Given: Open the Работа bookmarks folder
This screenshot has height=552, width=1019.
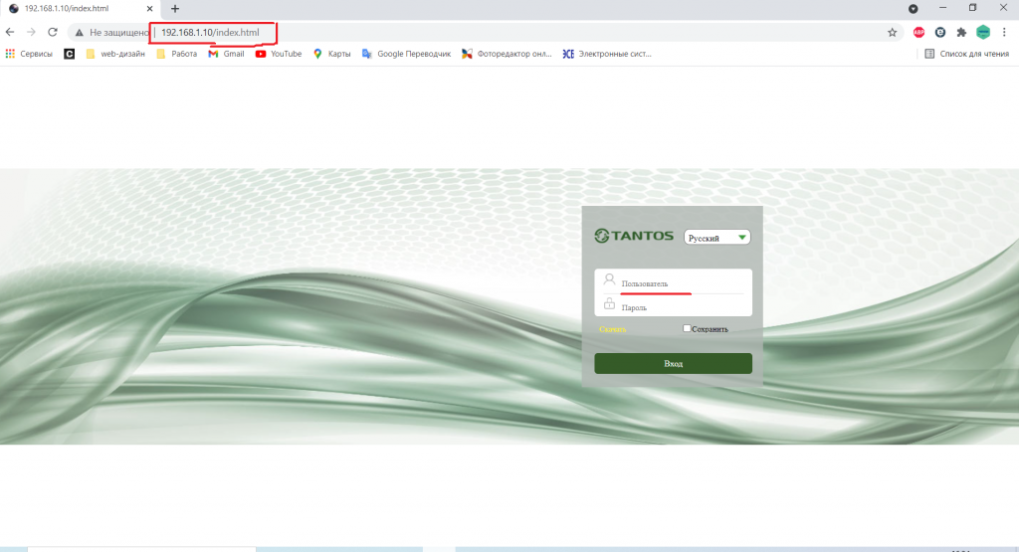Looking at the screenshot, I should 176,54.
